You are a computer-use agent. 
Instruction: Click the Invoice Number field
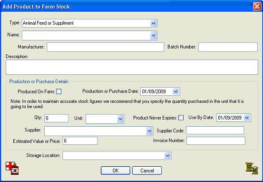click(x=216, y=141)
